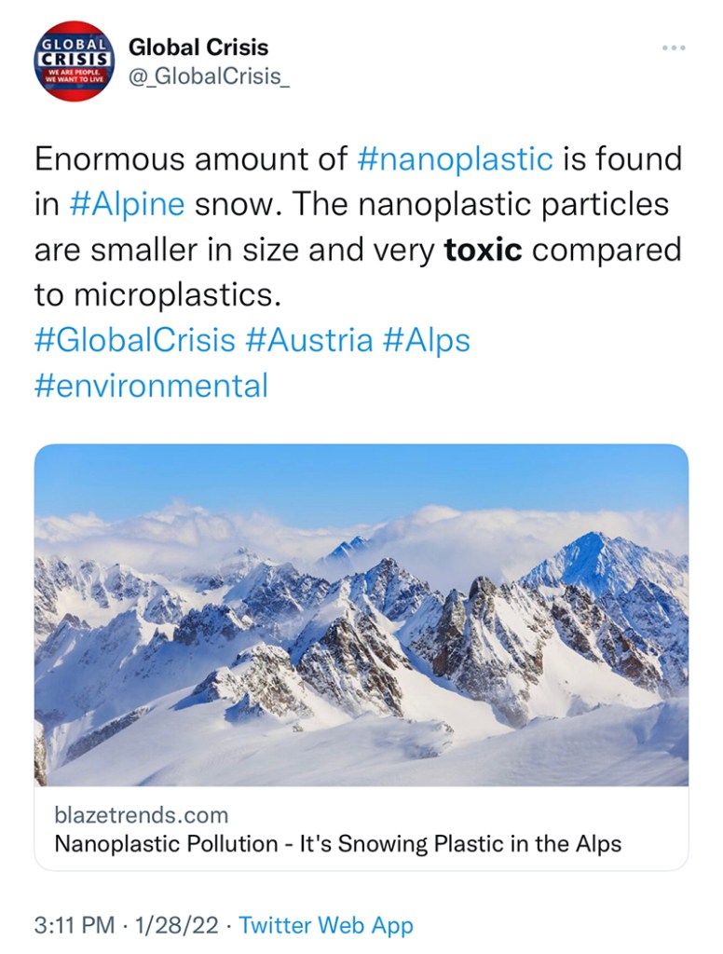Image resolution: width=723 pixels, height=954 pixels.
Task: Click the #nanoplastic hashtag
Action: pos(455,159)
